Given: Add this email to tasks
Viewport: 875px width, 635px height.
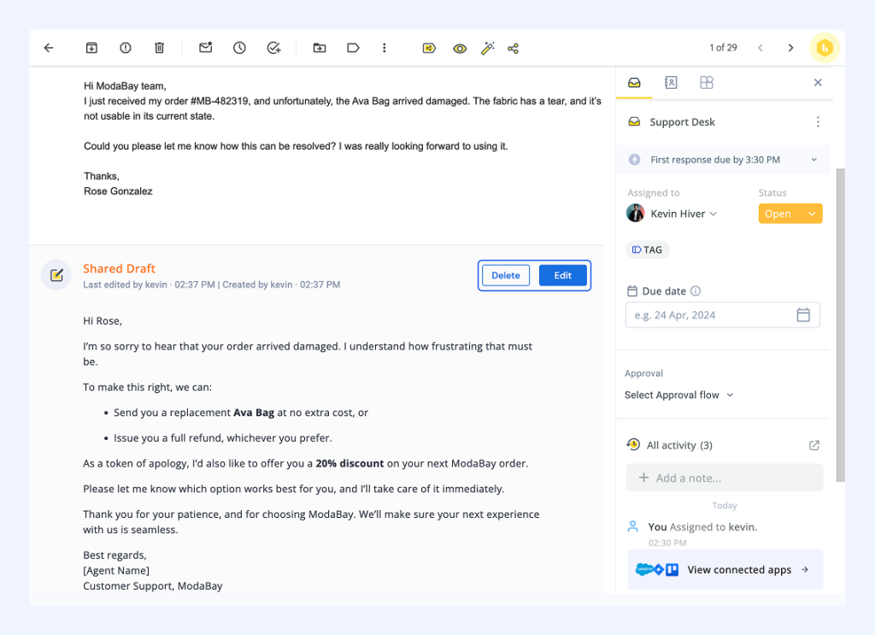Looking at the screenshot, I should [x=273, y=48].
